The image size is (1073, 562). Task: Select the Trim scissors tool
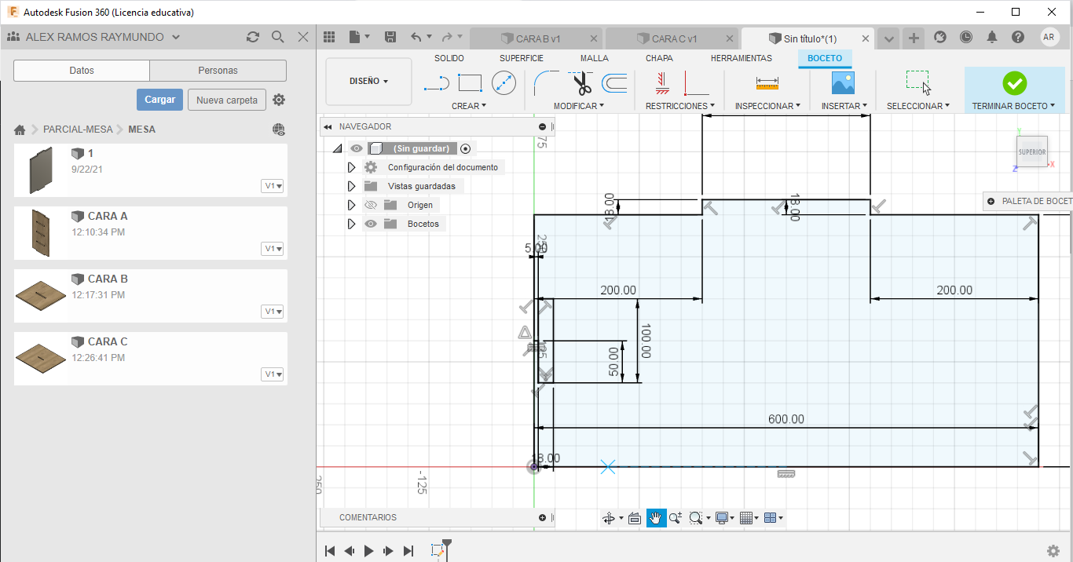pyautogui.click(x=582, y=83)
